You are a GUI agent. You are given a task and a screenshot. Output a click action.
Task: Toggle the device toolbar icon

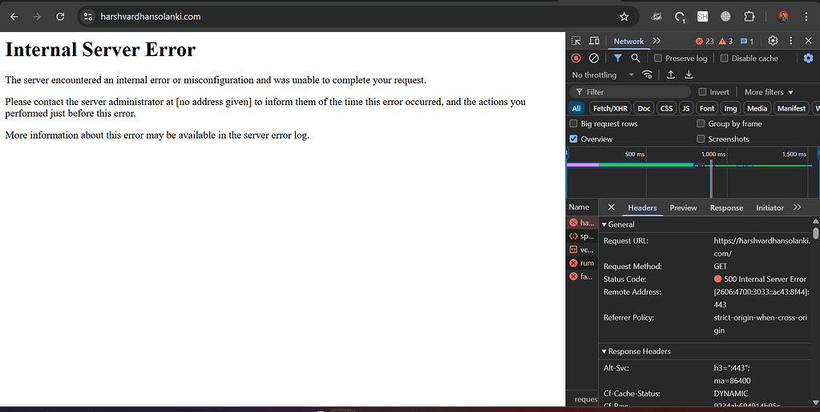pos(594,41)
